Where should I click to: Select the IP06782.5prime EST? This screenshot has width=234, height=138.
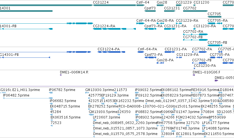coord(51,93)
